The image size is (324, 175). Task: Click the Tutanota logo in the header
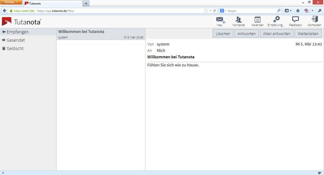point(21,22)
